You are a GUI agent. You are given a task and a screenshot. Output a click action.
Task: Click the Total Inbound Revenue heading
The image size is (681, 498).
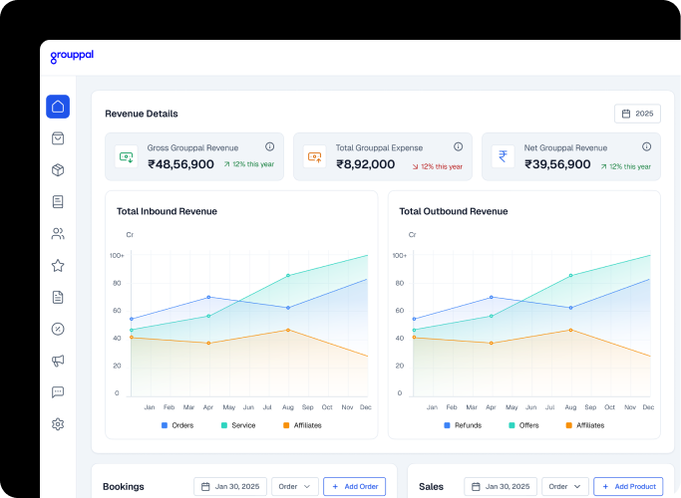tap(167, 211)
